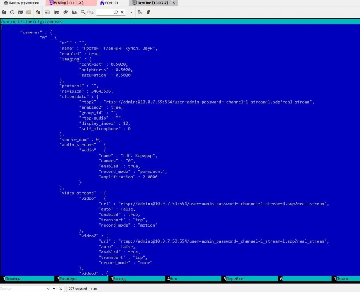Image resolution: width=360 pixels, height=292 pixels.
Task: Clear the Filter field with the X
Action: 122,12
